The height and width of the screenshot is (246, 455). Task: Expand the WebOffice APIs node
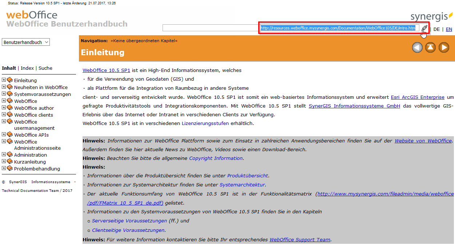(x=4, y=134)
